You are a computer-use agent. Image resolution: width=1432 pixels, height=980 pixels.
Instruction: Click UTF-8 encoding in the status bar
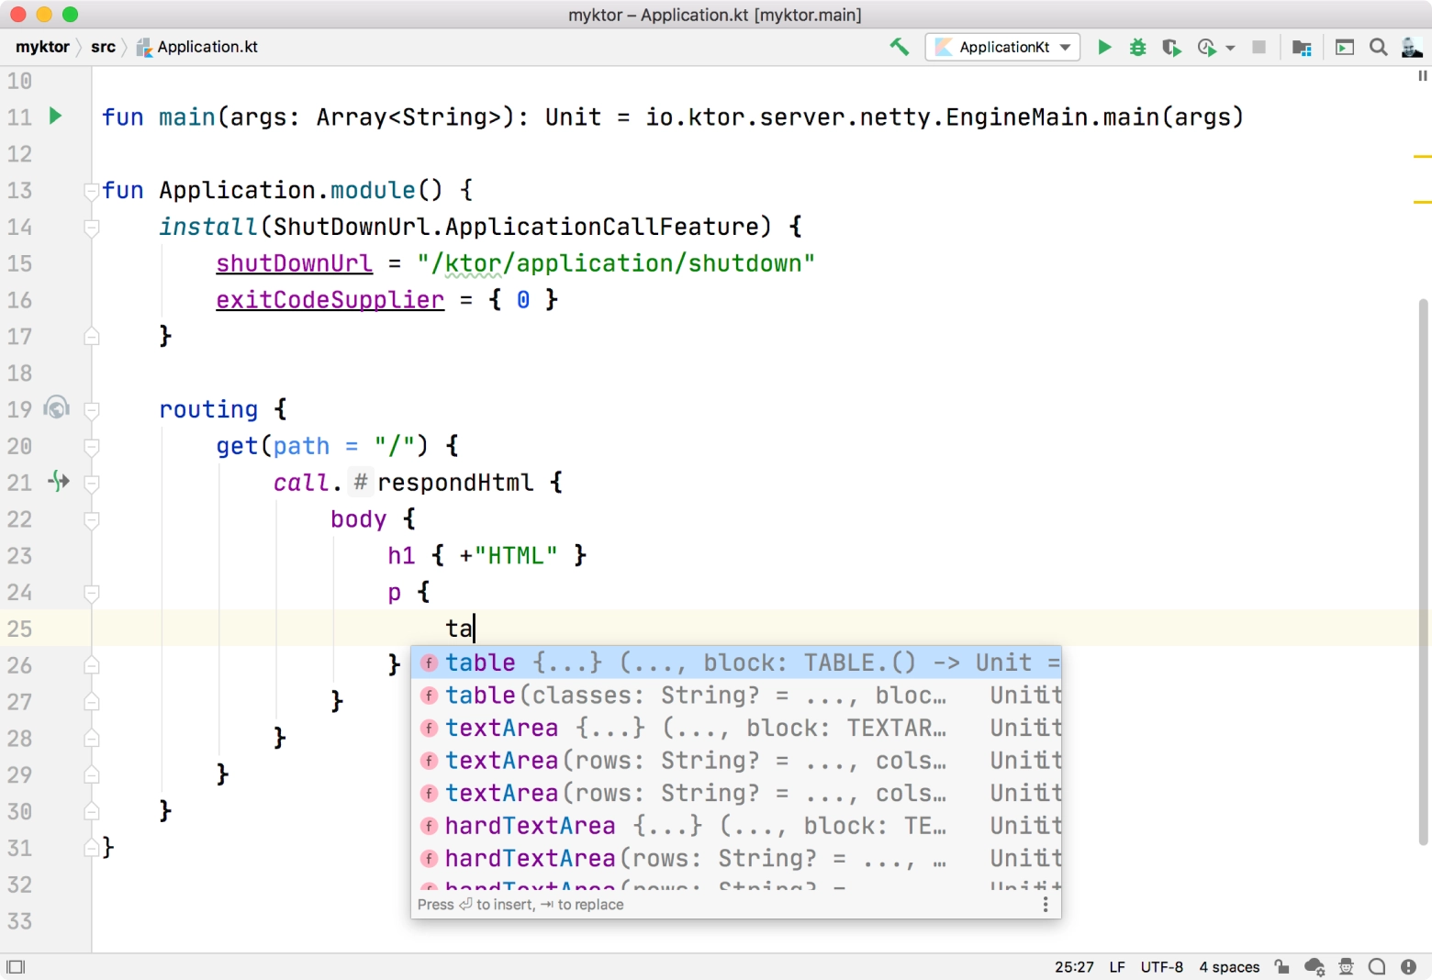1161,966
